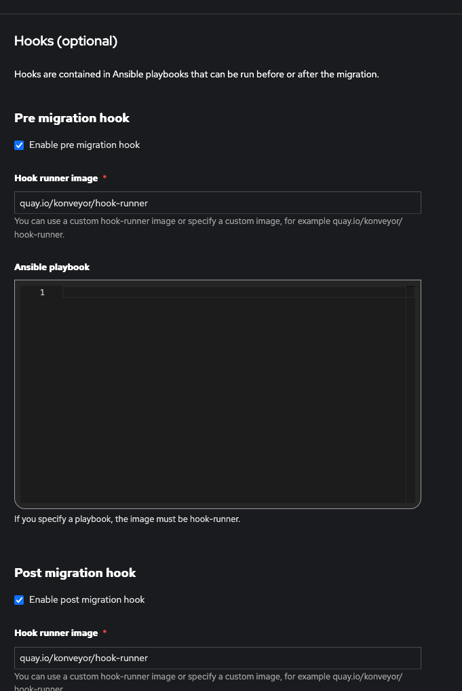The width and height of the screenshot is (462, 691).
Task: Click the red asterisk beside pre hook image label
Action: coord(104,178)
